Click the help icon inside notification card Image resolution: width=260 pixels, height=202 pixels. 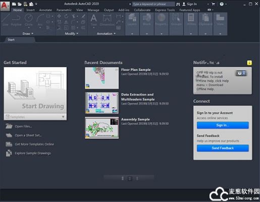pos(240,73)
